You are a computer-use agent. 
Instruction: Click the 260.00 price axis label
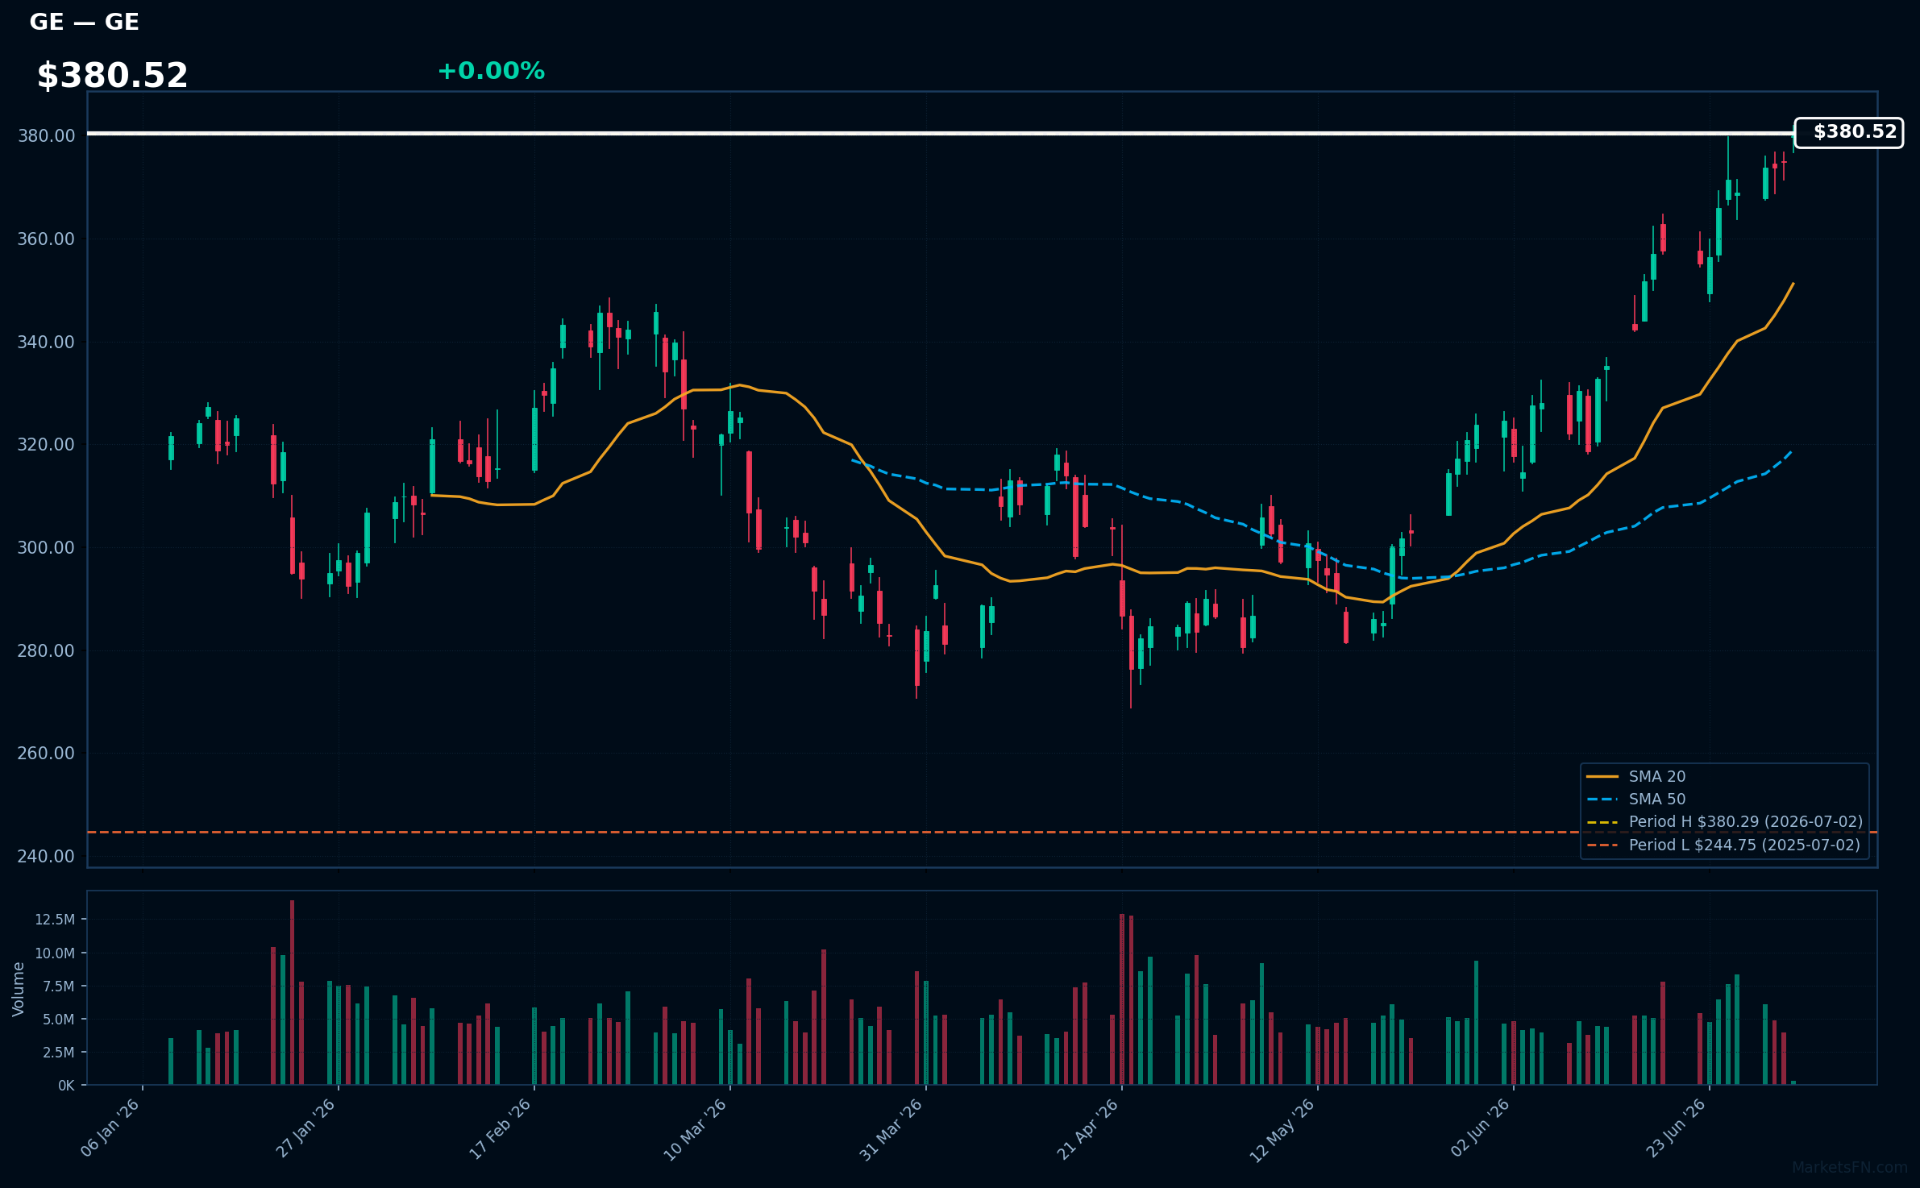tap(46, 753)
